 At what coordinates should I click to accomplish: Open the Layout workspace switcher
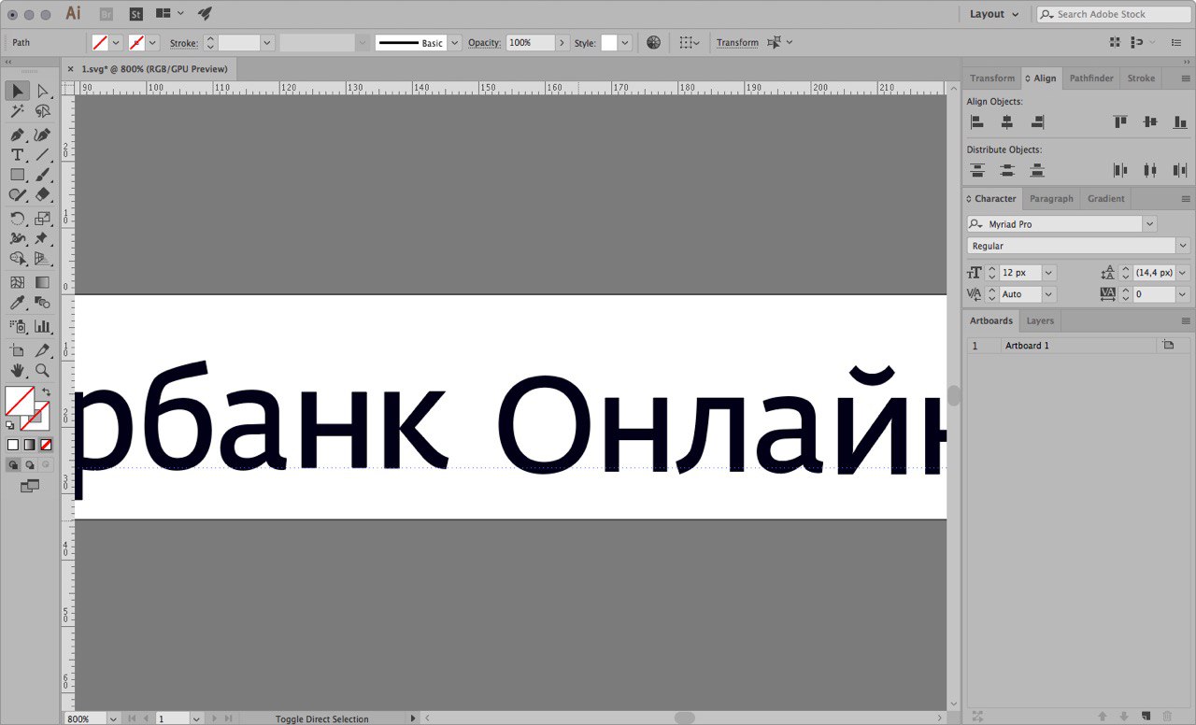[x=994, y=14]
